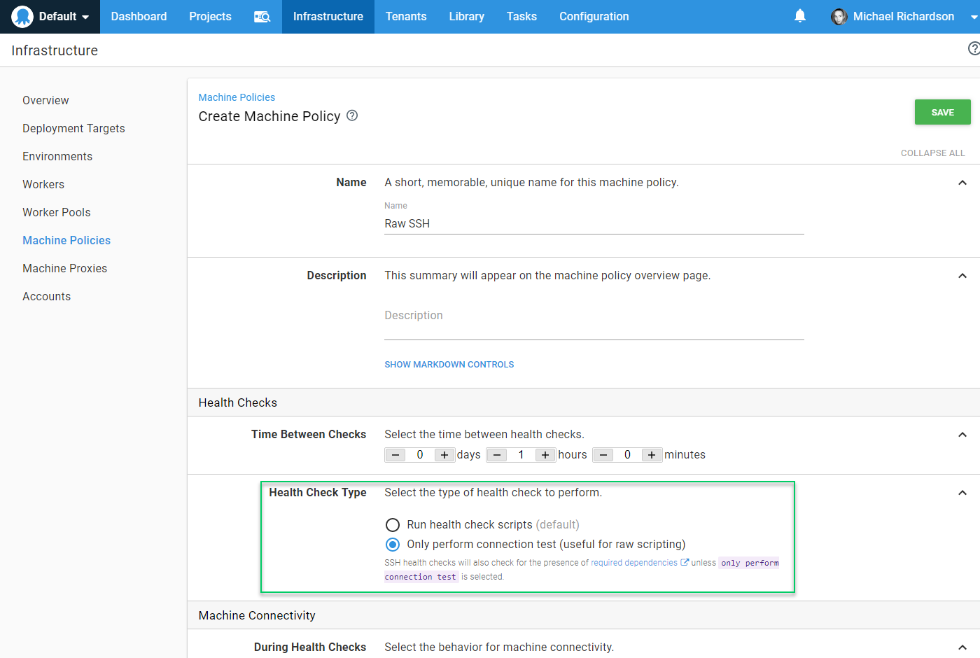Open the notification bell
980x658 pixels.
click(x=800, y=16)
